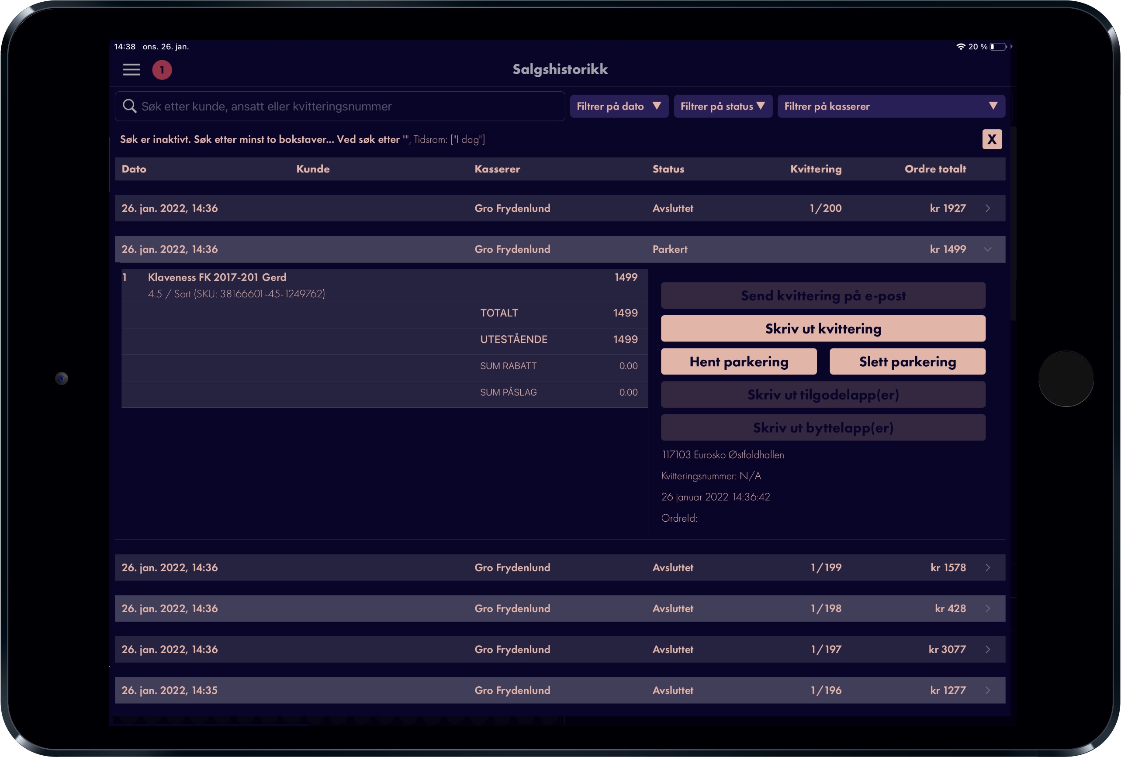The height and width of the screenshot is (757, 1121).
Task: Sort by the Dato column header
Action: click(134, 169)
